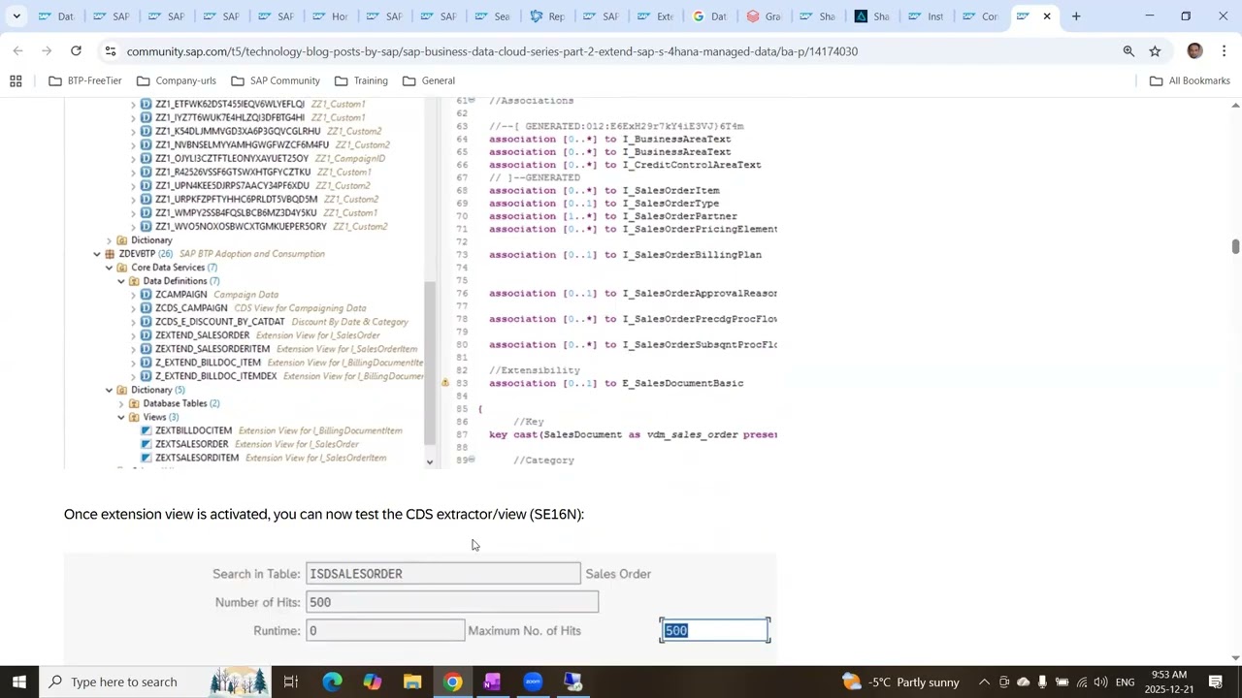Open the Chrome three-dot menu

click(x=1225, y=51)
